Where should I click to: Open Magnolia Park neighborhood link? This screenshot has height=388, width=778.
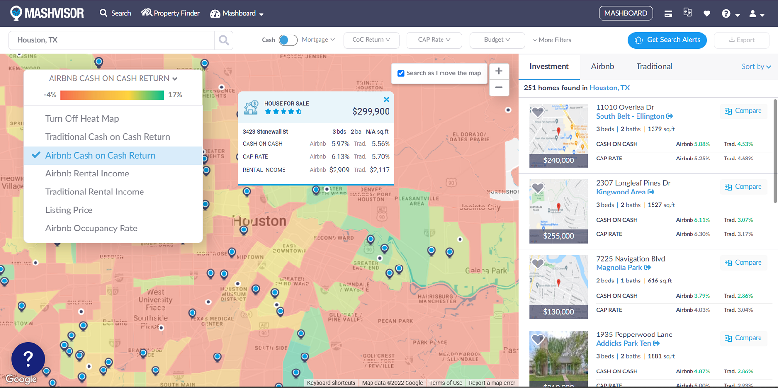pos(623,268)
